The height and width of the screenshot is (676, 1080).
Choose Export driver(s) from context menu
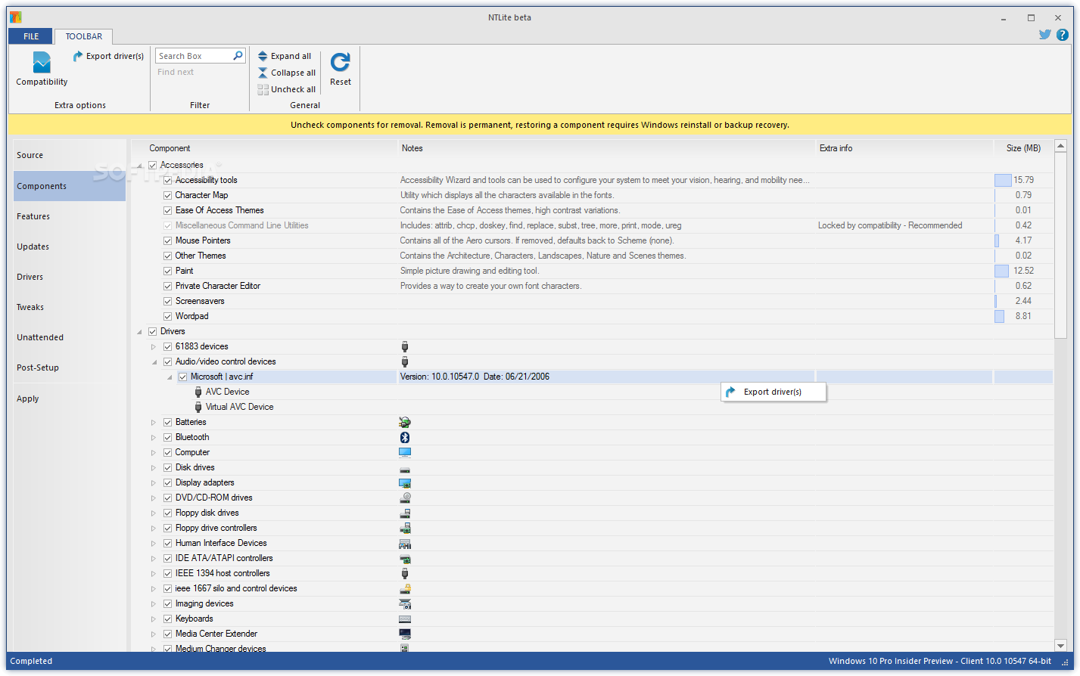tap(773, 392)
